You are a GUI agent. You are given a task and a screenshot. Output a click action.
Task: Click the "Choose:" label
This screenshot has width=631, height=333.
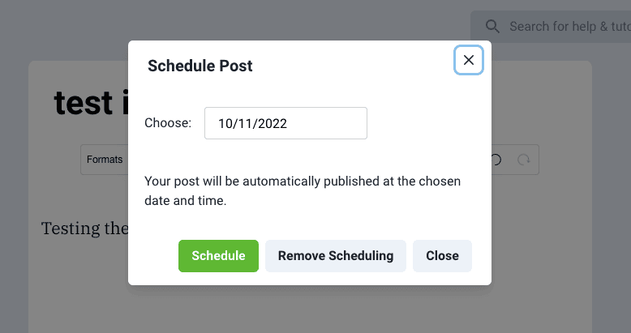click(168, 123)
